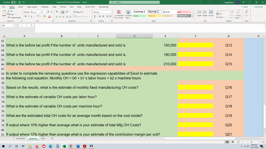Apply Percent Style format

tap(100, 16)
